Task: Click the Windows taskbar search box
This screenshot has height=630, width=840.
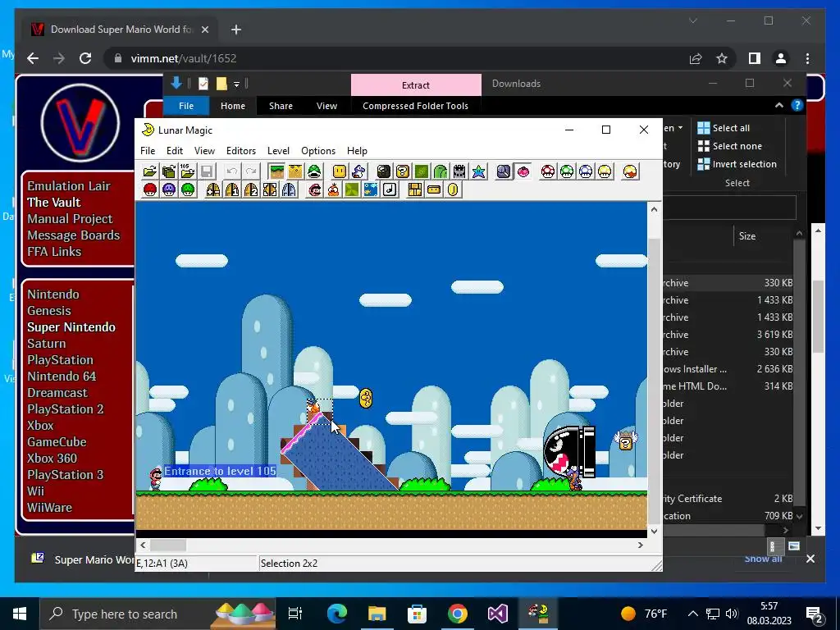Action: click(x=158, y=614)
